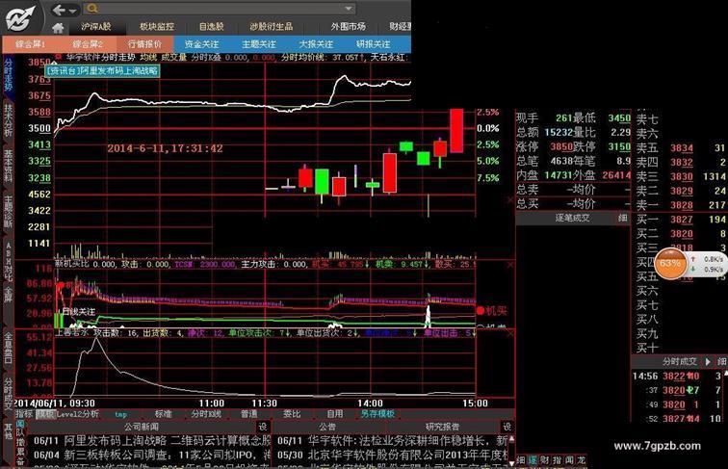Screen dimensions: 728x469
Task: Click the 分时成交 panel header
Action: tap(680, 361)
